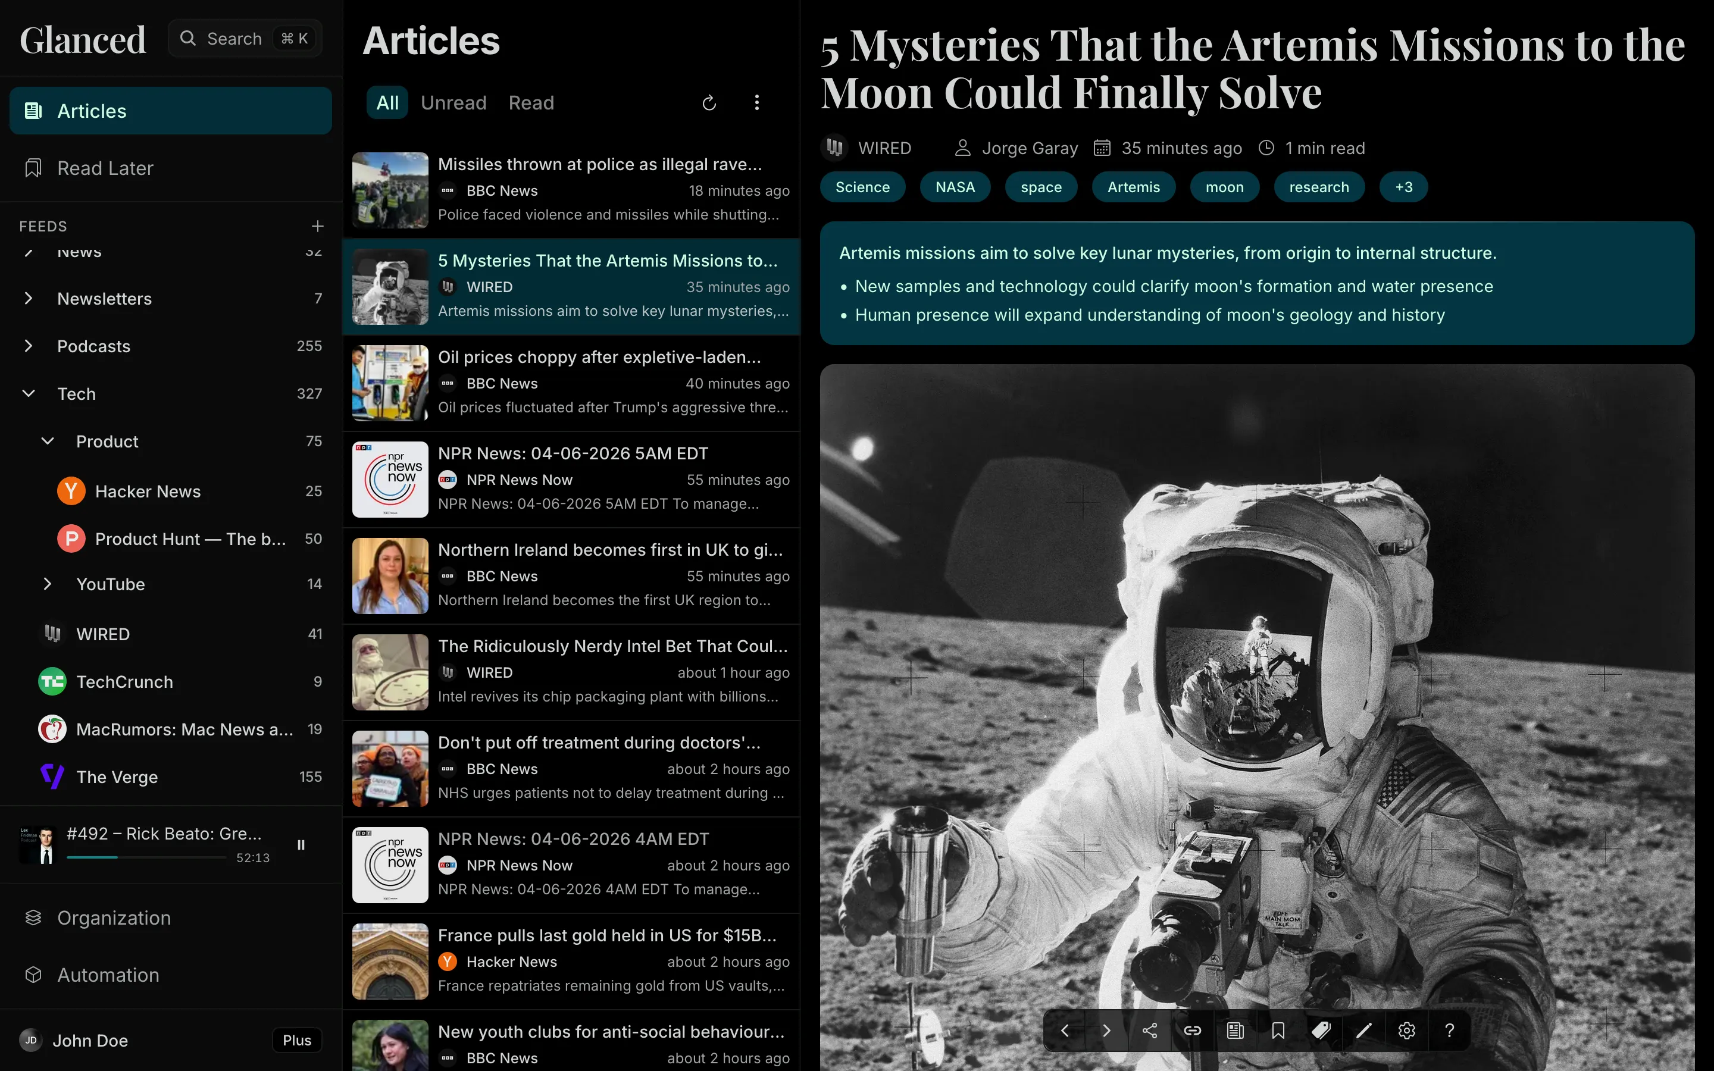Collapse the Product subfolder
The height and width of the screenshot is (1071, 1714).
coord(48,441)
